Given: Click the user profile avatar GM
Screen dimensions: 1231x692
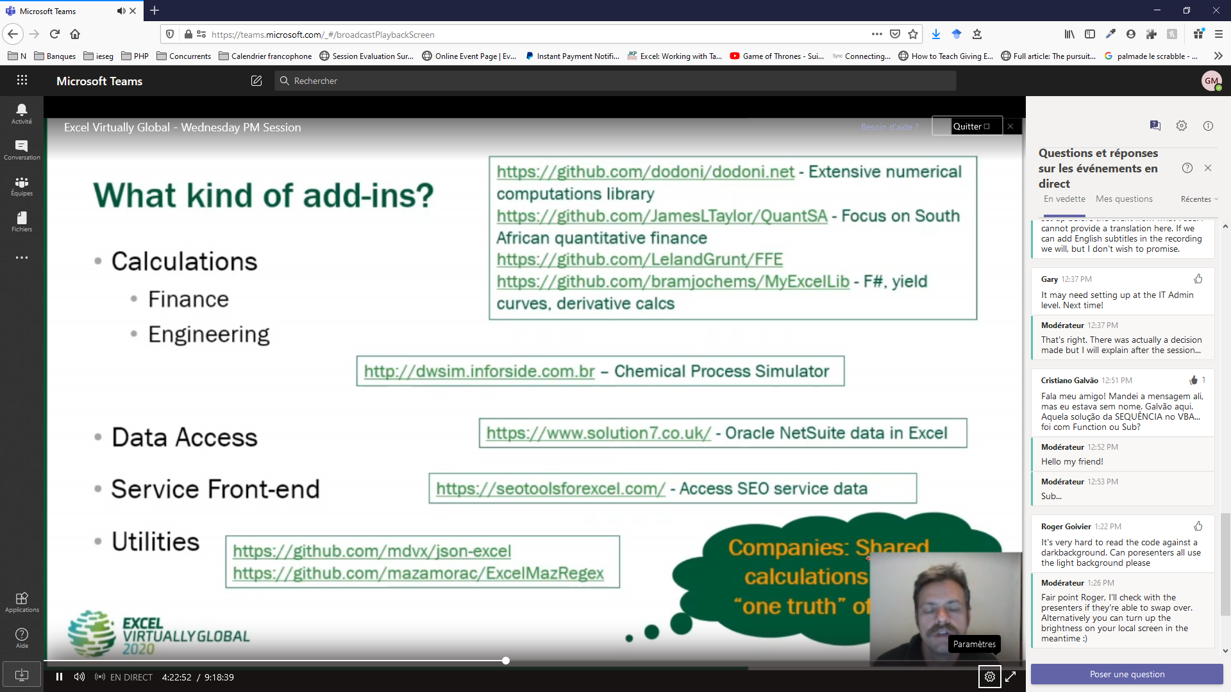Looking at the screenshot, I should tap(1211, 81).
